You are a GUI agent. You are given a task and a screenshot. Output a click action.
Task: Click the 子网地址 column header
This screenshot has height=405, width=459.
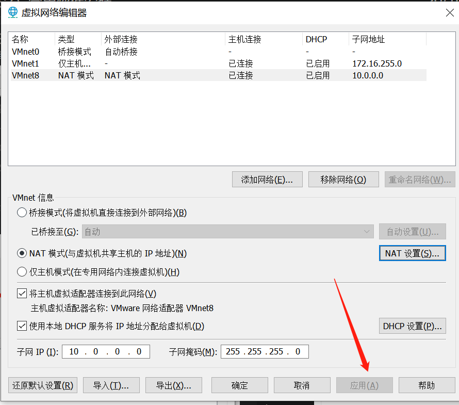click(x=388, y=39)
